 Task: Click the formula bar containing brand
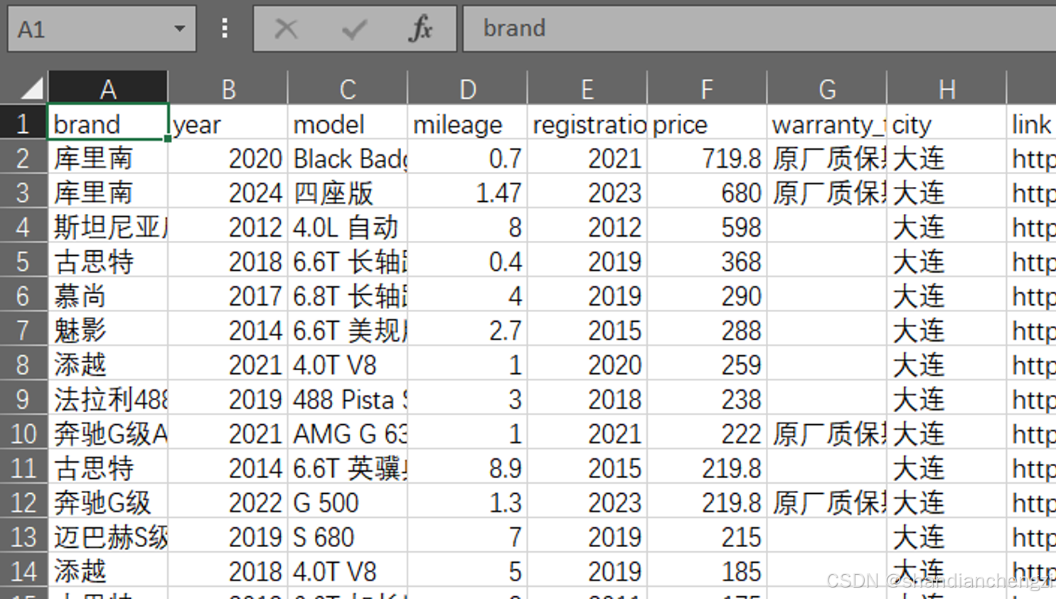click(759, 28)
